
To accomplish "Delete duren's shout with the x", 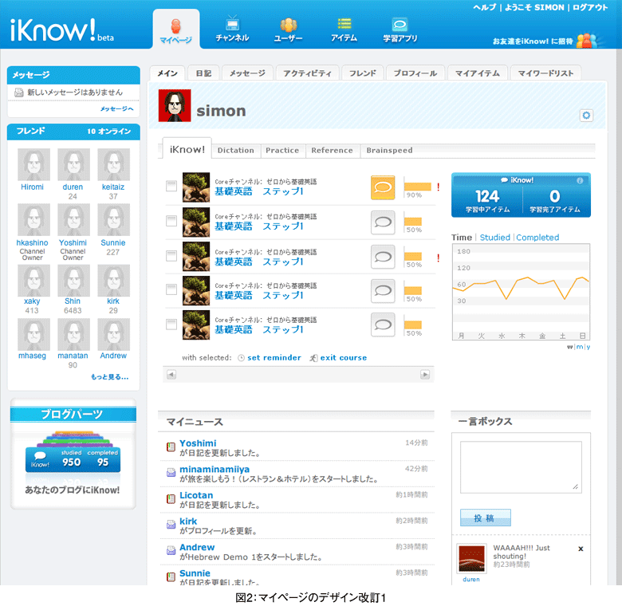I will (581, 549).
